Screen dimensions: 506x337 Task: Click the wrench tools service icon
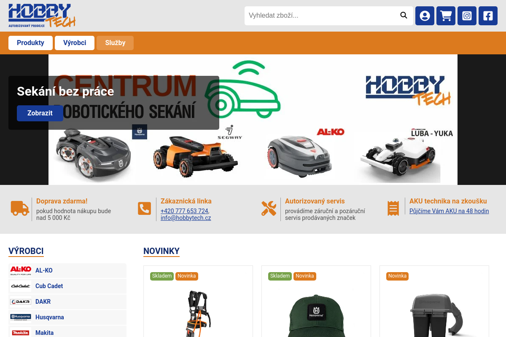tap(269, 208)
